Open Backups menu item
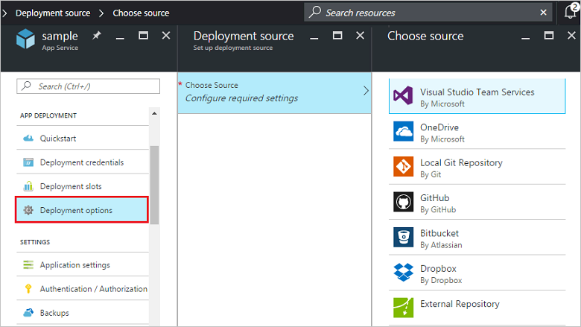 coord(83,313)
